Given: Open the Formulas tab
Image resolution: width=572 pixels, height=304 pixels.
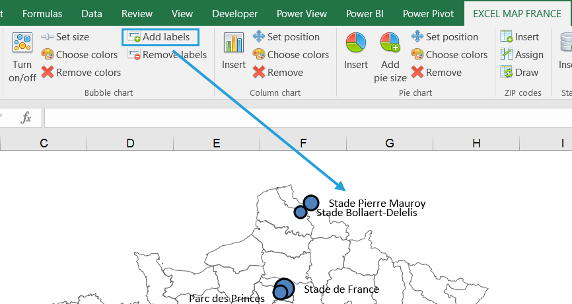Looking at the screenshot, I should pyautogui.click(x=42, y=14).
